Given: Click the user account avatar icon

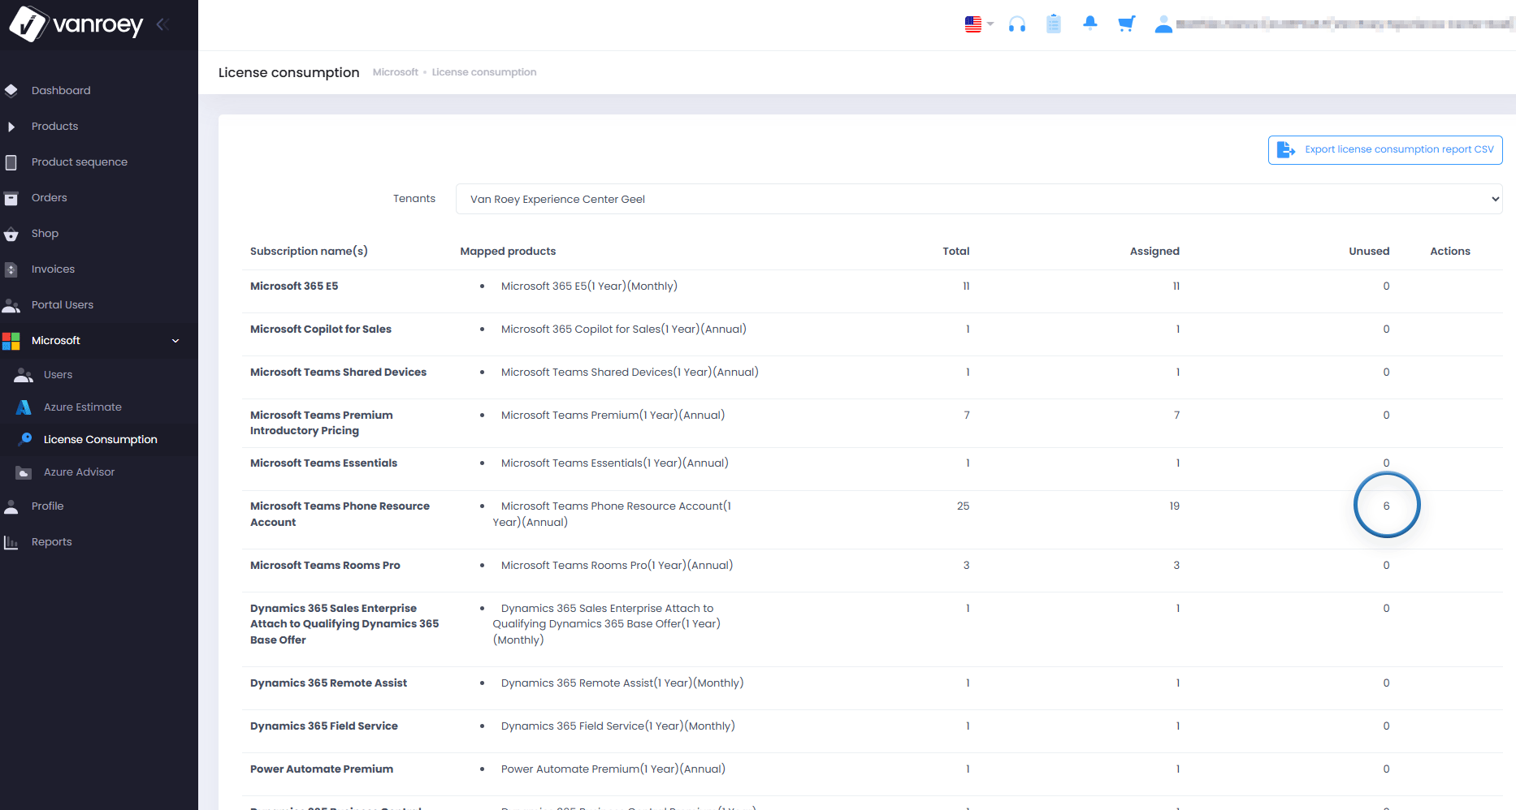Looking at the screenshot, I should [1163, 24].
